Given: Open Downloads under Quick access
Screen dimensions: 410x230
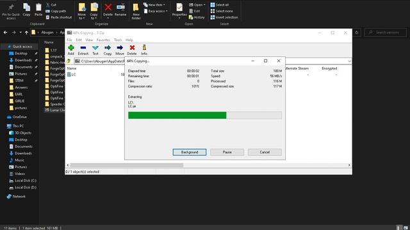Looking at the screenshot, I should [x=20, y=60].
